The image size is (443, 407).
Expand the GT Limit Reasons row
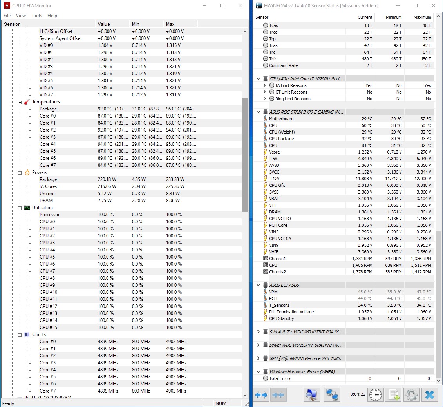point(264,92)
